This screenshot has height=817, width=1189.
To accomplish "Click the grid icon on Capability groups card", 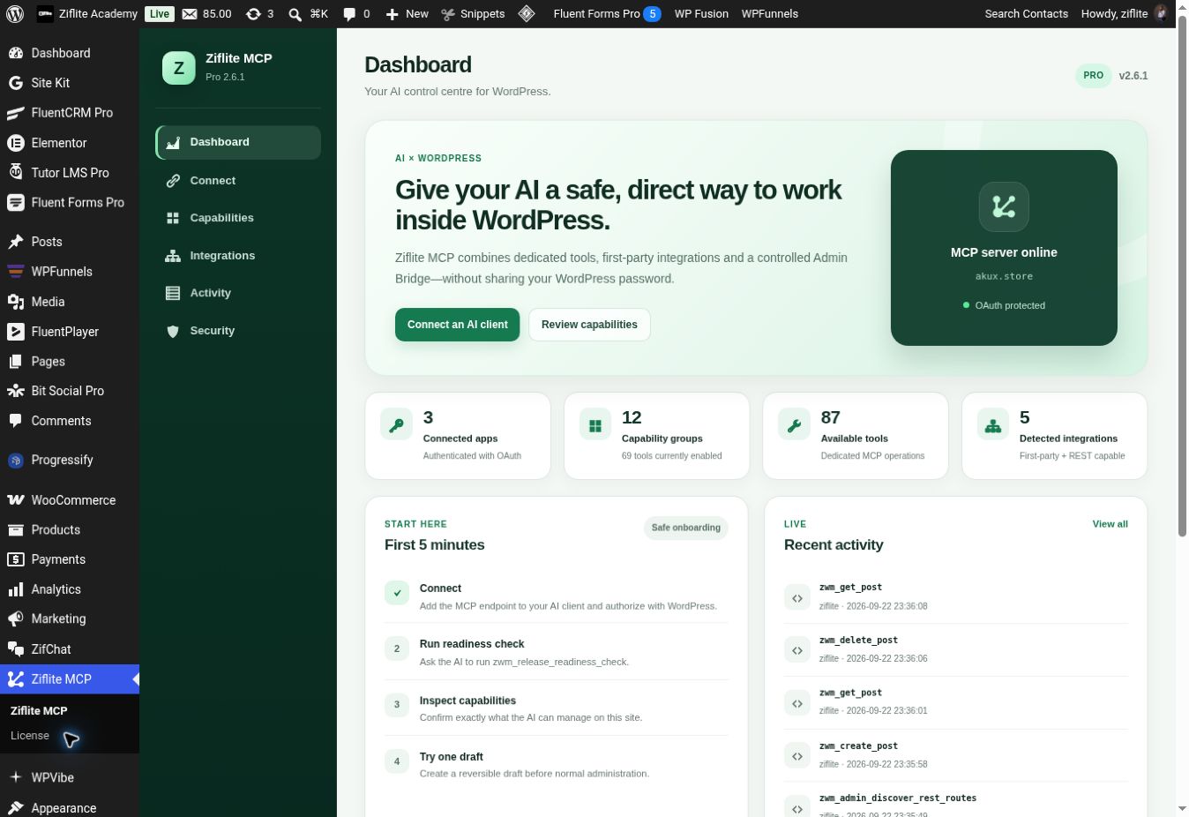I will point(595,424).
